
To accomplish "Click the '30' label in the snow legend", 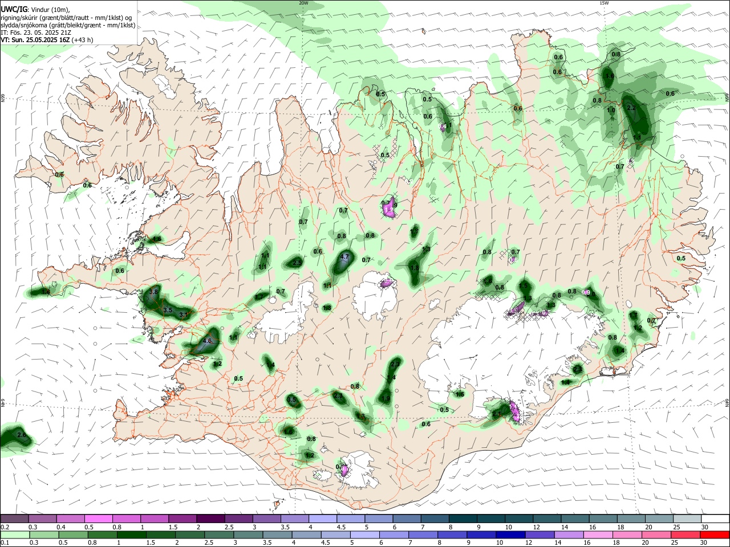I will tap(704, 527).
